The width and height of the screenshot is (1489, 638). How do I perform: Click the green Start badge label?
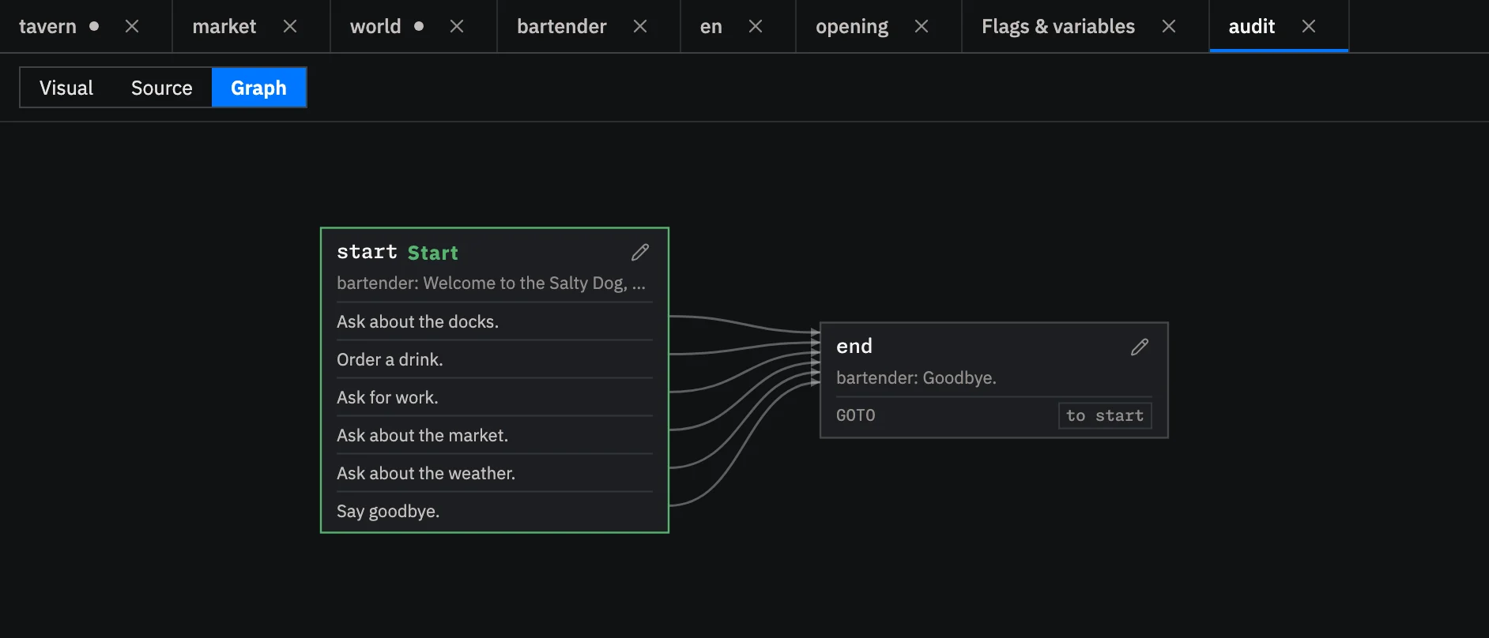[432, 253]
